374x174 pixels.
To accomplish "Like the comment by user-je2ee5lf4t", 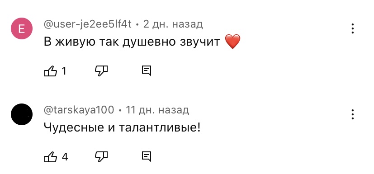I will 51,71.
